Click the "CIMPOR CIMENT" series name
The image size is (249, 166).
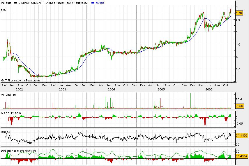(x=31, y=3)
